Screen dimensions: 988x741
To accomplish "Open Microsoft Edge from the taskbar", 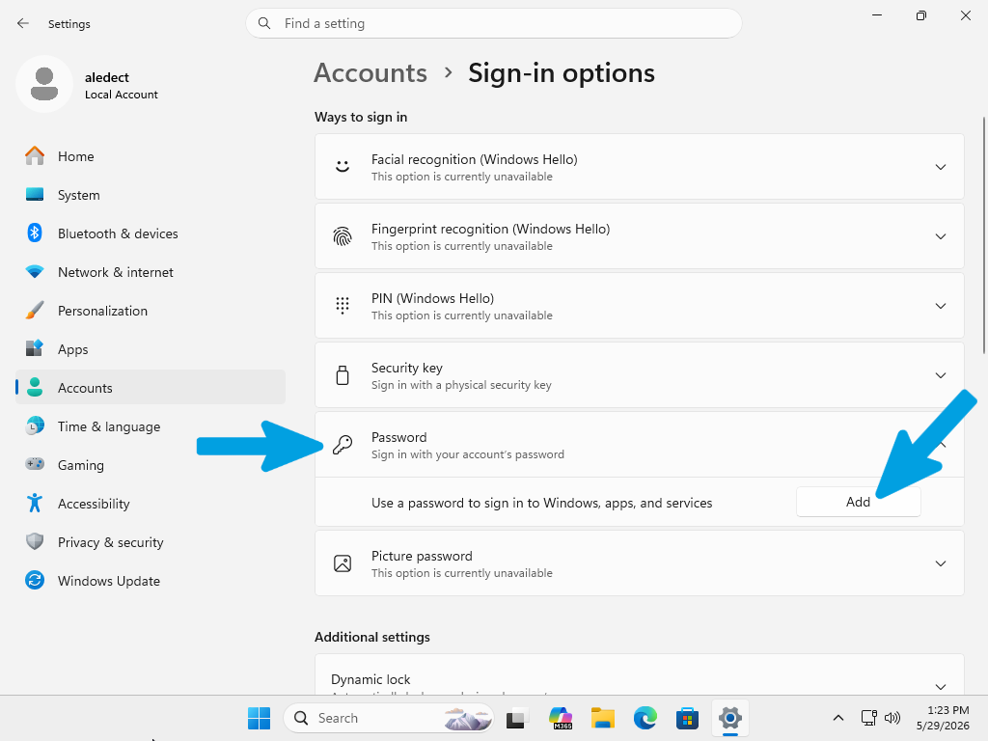I will pyautogui.click(x=645, y=718).
